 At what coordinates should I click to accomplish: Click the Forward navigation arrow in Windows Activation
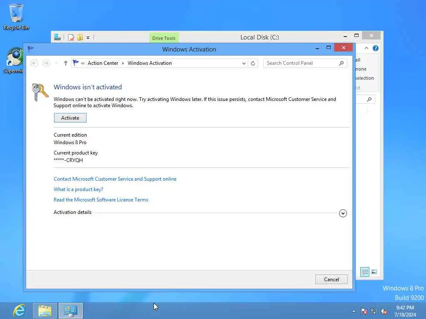(46, 63)
